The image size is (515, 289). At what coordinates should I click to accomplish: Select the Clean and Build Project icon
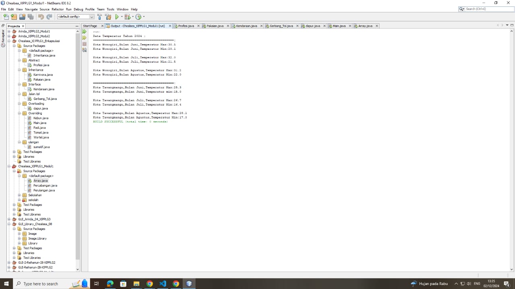(108, 16)
